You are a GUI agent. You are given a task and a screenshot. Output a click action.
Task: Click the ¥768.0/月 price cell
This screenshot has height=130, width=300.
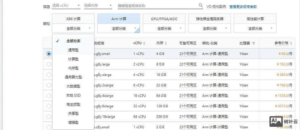click(x=284, y=85)
